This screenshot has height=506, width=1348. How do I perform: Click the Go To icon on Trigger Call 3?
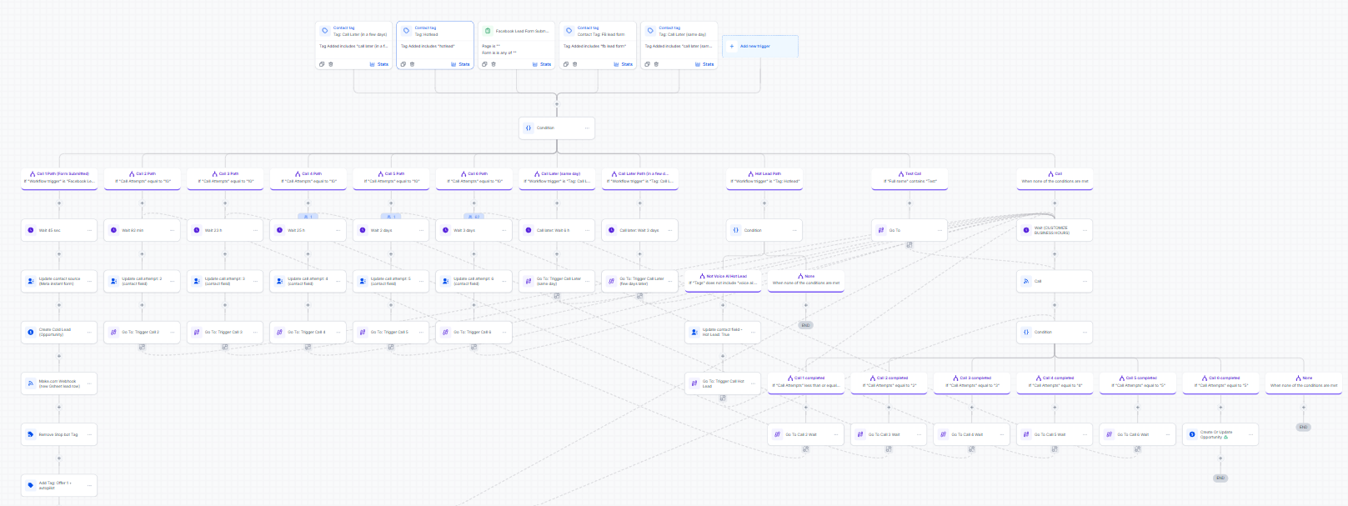tap(197, 332)
